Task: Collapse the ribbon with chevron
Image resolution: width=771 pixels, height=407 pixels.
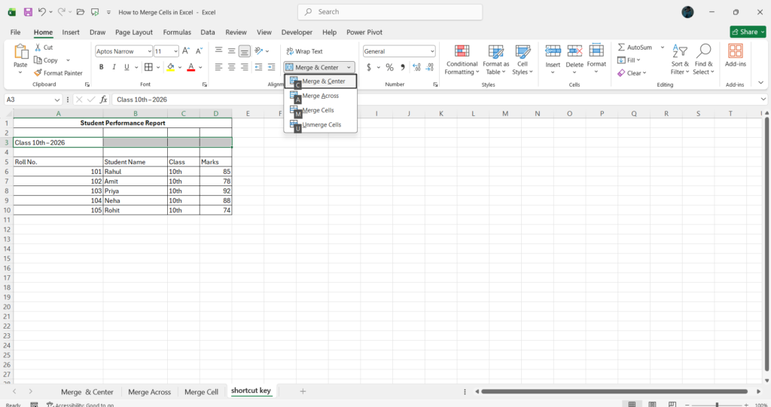Action: click(x=760, y=83)
